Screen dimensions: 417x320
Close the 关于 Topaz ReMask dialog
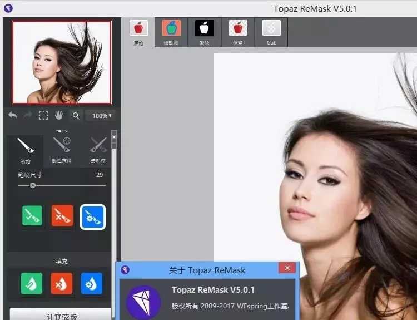pos(287,268)
